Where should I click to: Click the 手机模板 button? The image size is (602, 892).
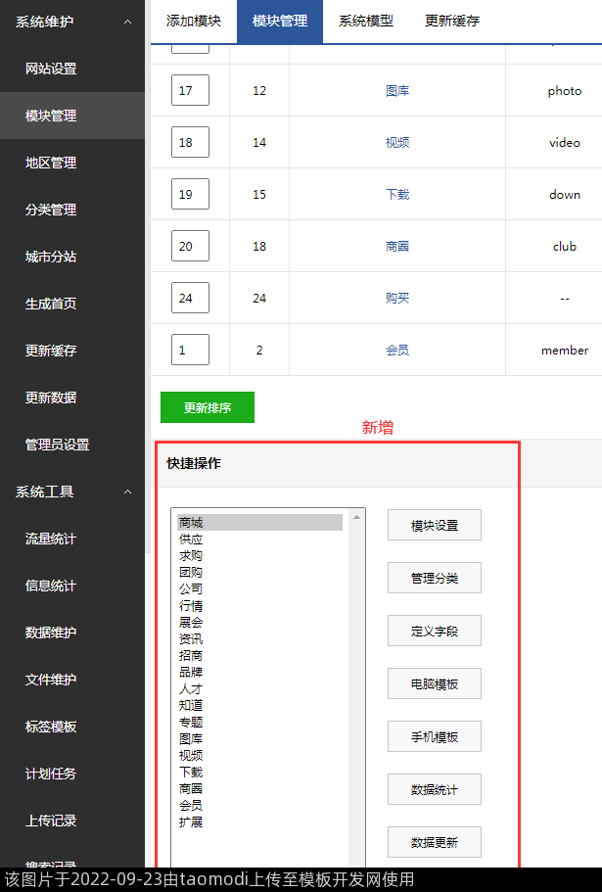point(434,736)
